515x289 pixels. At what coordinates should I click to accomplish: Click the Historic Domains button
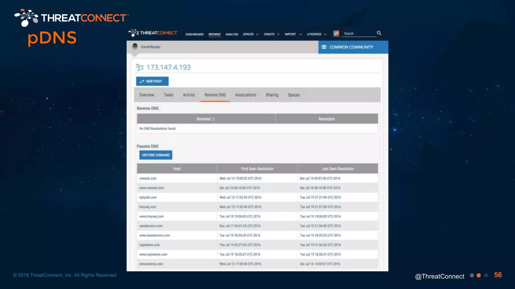tap(156, 155)
